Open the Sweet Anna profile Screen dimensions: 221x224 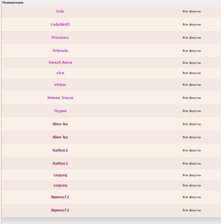[60, 62]
